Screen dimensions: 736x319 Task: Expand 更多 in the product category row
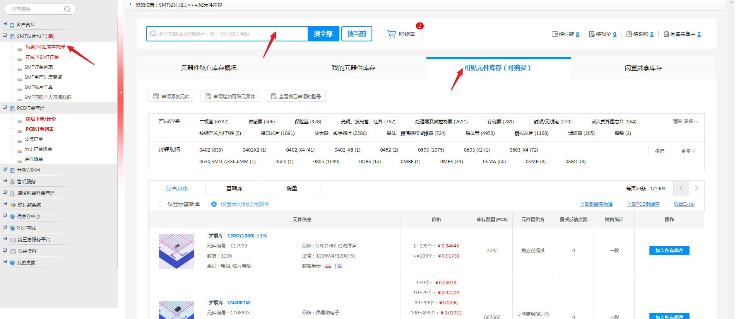click(x=691, y=121)
